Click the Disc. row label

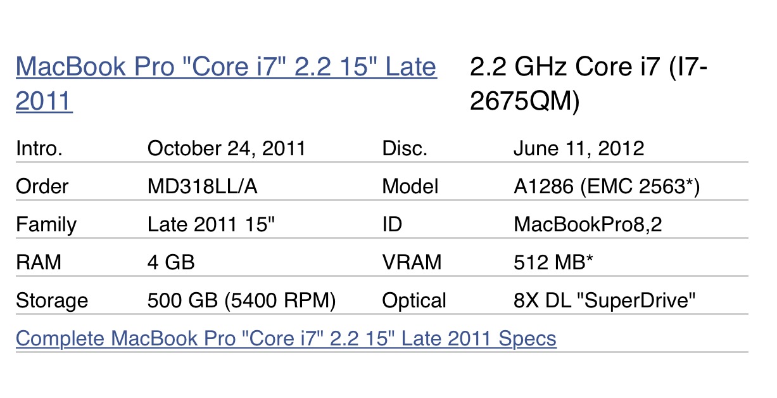click(x=405, y=149)
